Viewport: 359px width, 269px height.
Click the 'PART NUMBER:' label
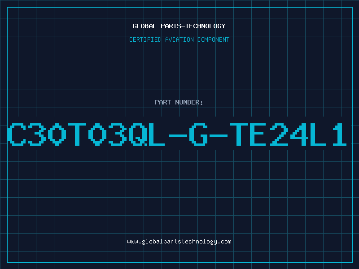[179, 102]
